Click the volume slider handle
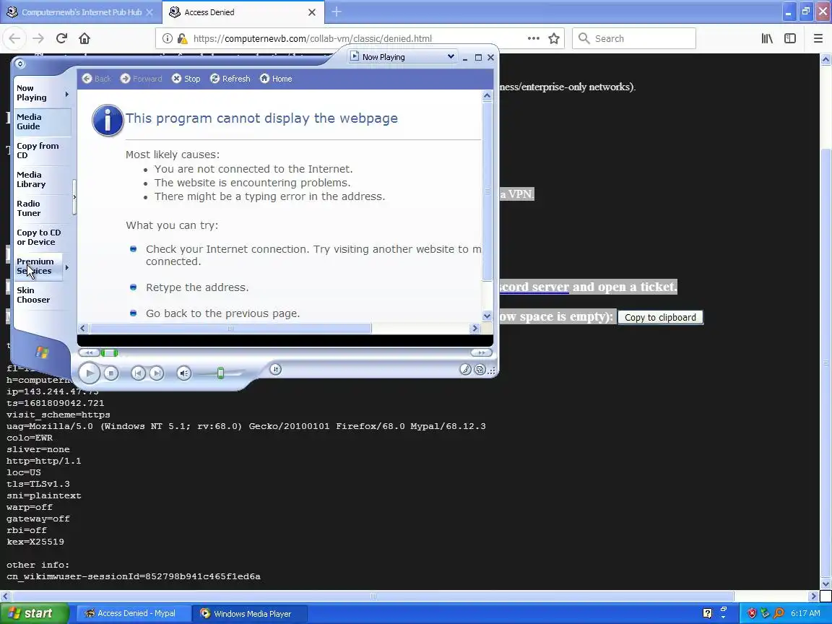Screen dimensions: 832x624 pyautogui.click(x=221, y=373)
